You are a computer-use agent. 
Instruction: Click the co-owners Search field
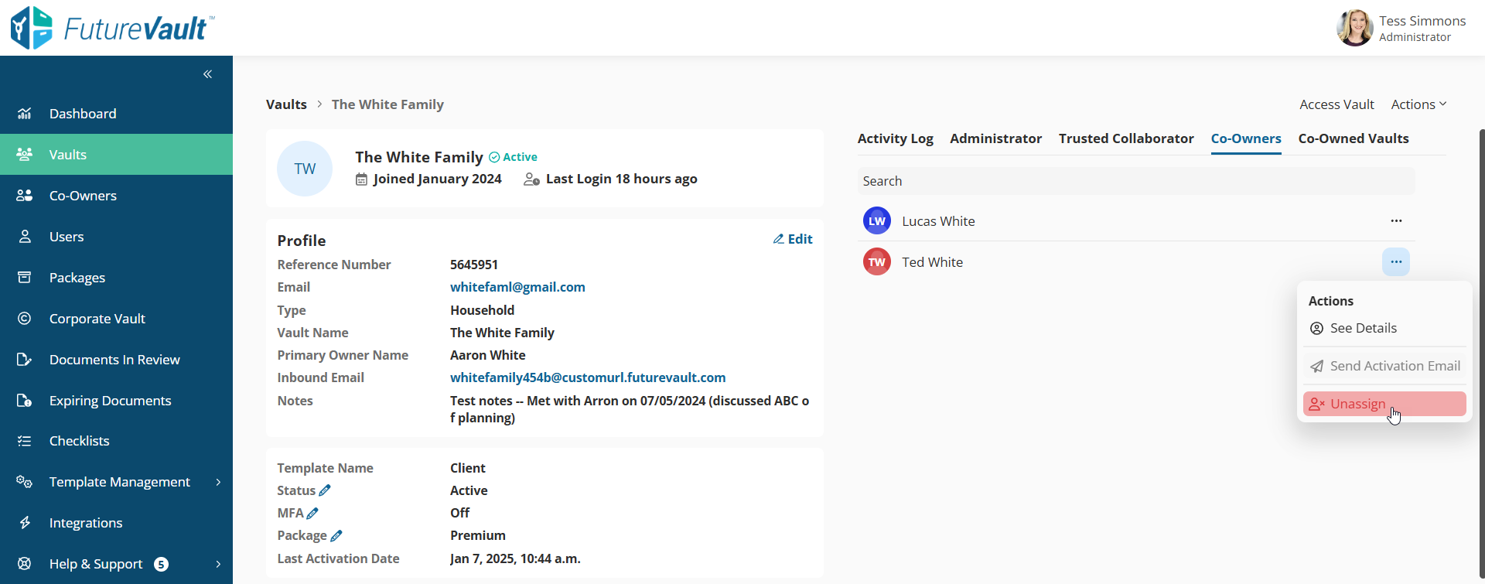tap(1136, 181)
